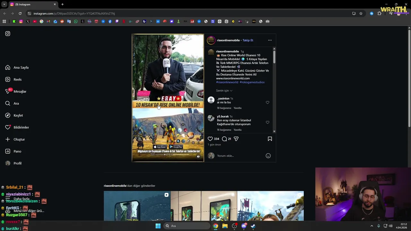Open the first related post thumbnail with the phone
This screenshot has width=411, height=231.
137,206
